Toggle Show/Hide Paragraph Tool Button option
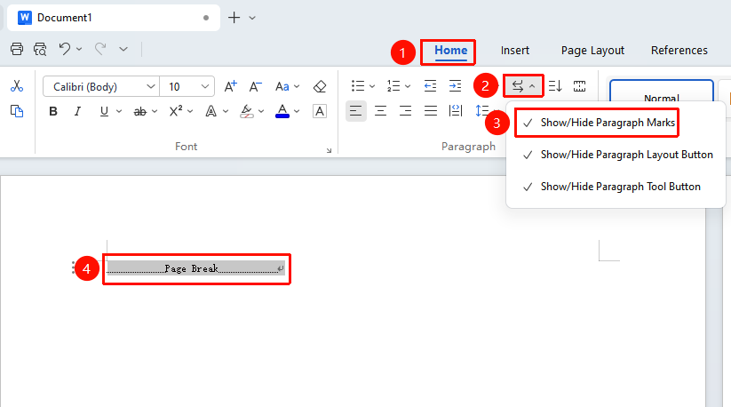The image size is (731, 407). click(616, 187)
